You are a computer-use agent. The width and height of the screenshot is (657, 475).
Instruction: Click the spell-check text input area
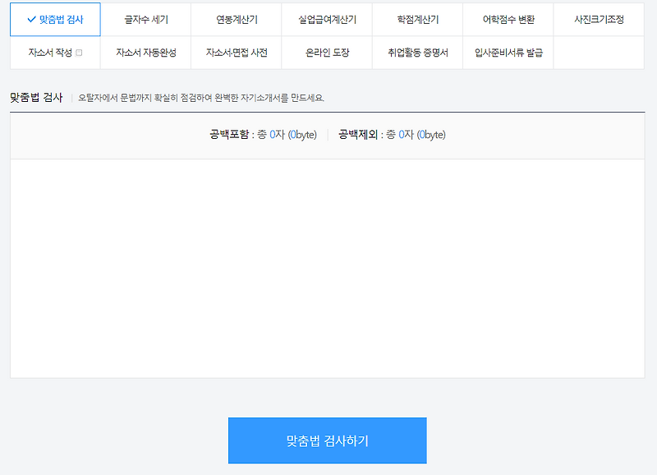(327, 268)
